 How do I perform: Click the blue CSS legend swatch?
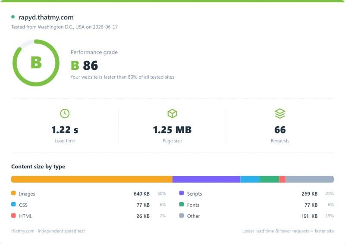(x=13, y=204)
